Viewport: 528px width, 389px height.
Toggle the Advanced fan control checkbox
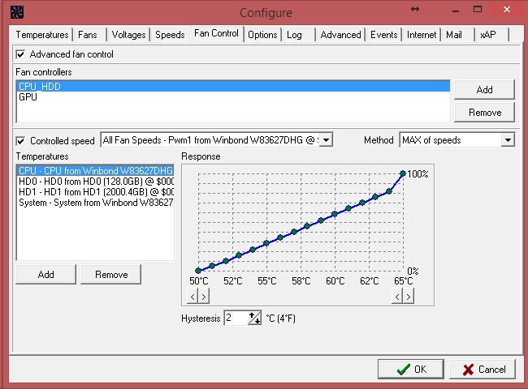click(x=20, y=54)
